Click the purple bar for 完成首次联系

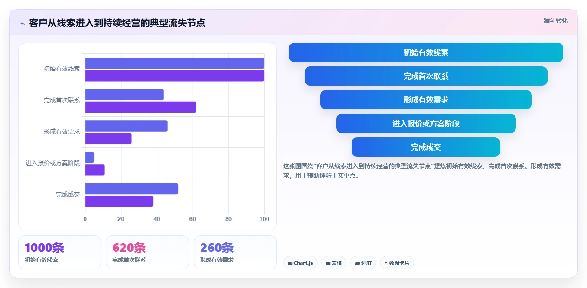(141, 107)
